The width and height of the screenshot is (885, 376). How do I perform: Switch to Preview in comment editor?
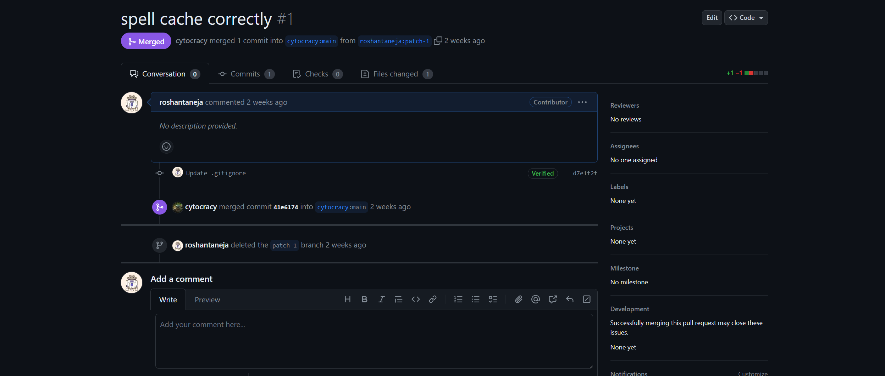coord(208,300)
